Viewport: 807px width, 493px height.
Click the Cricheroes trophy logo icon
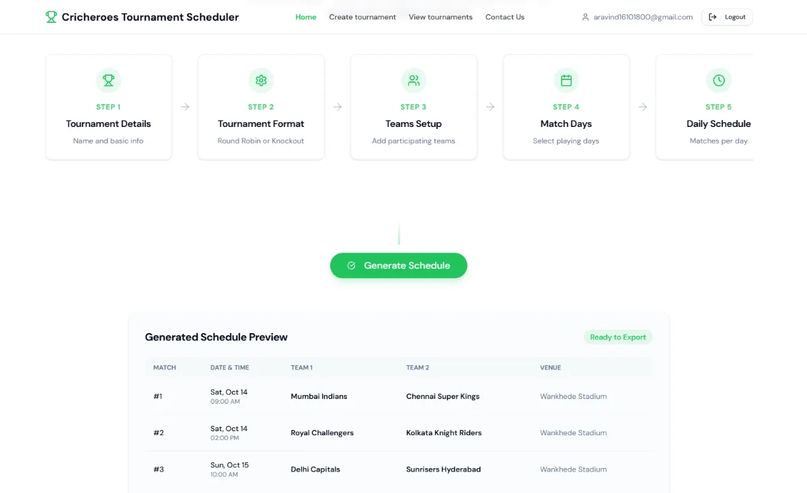pos(51,17)
